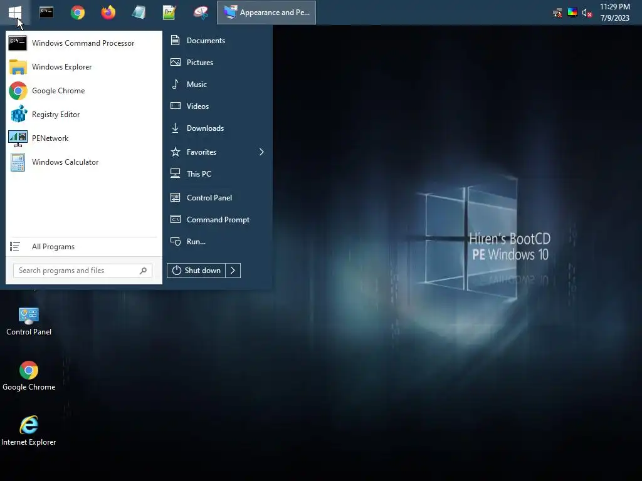642x481 pixels.
Task: Click the colorful display tray icon
Action: click(572, 13)
